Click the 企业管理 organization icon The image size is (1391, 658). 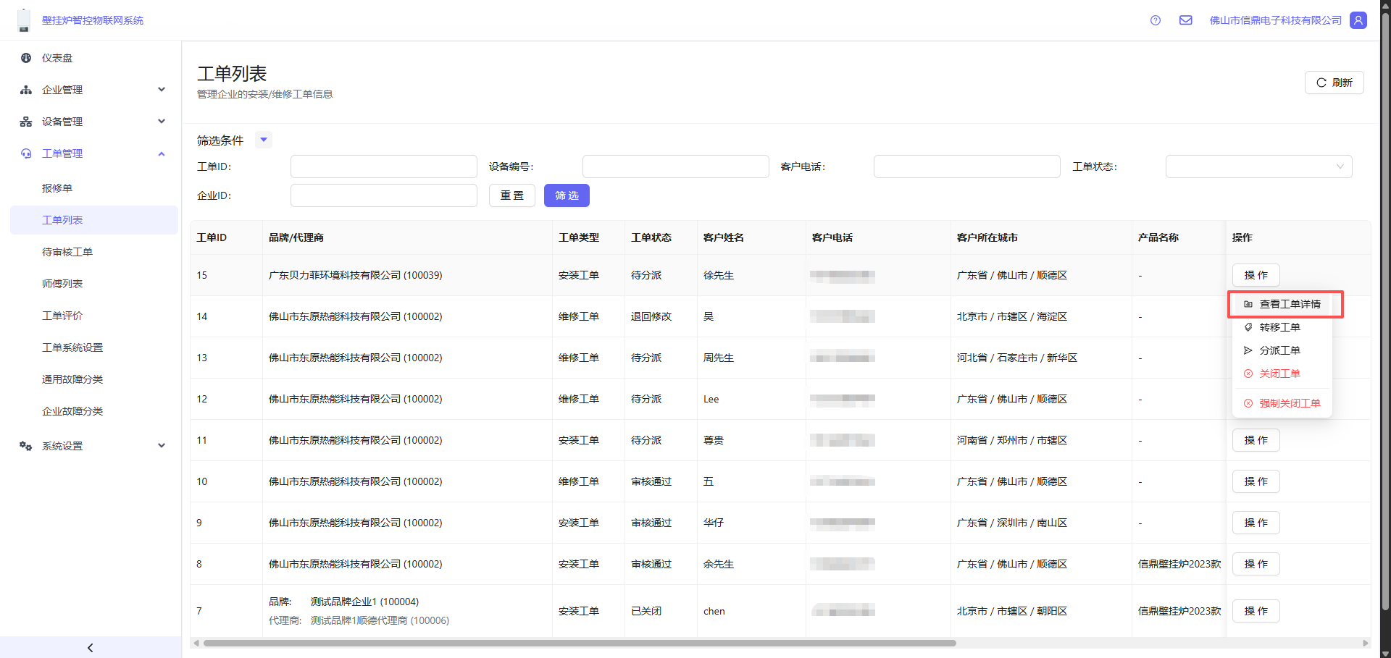tap(26, 90)
